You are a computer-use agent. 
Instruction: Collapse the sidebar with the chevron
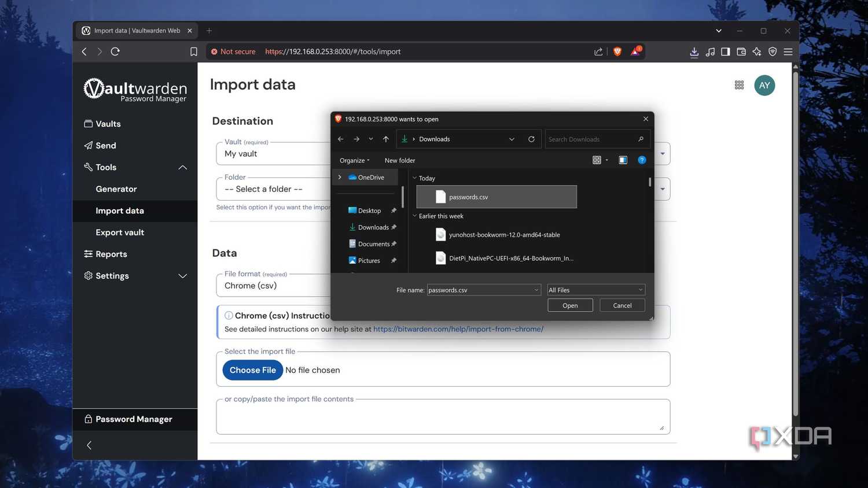point(89,445)
